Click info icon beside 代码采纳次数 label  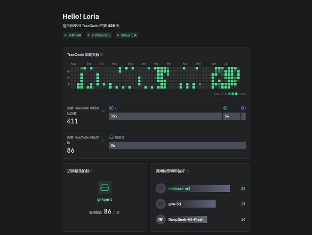coord(103,111)
